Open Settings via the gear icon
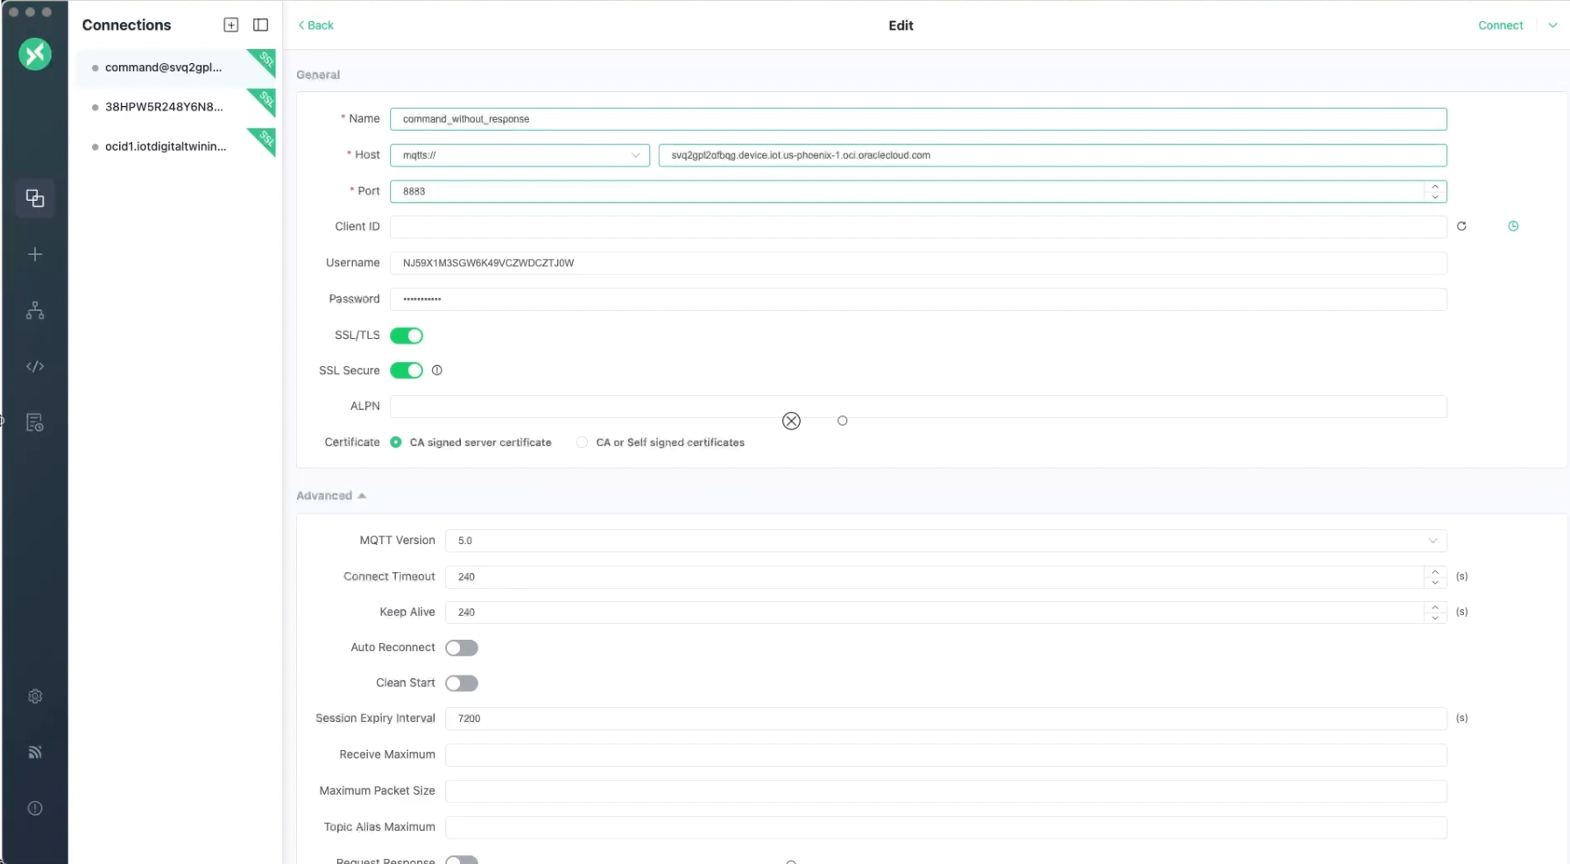1570x864 pixels. [35, 695]
